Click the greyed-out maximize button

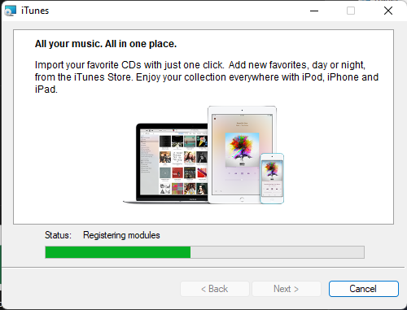coord(351,11)
